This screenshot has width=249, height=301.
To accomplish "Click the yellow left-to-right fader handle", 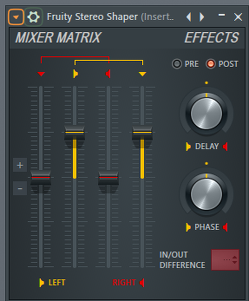I will [142, 133].
